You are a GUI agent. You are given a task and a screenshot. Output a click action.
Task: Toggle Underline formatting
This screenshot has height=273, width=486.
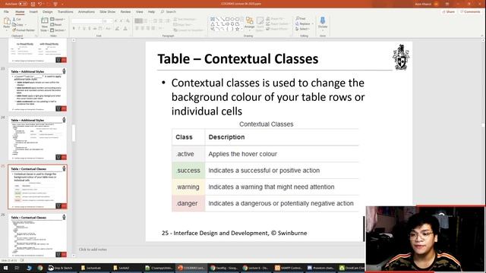[x=84, y=29]
